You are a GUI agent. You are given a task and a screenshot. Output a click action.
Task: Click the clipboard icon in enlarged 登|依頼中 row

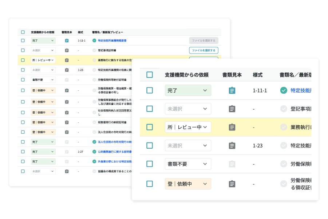232,184
